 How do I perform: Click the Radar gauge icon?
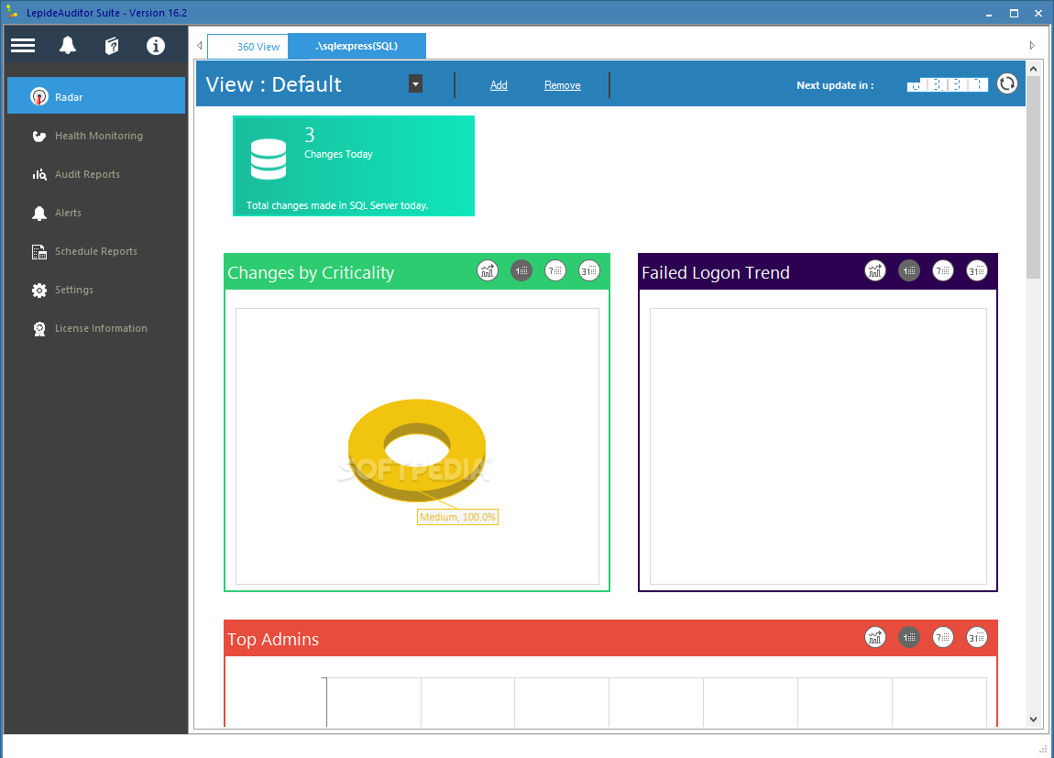click(39, 97)
